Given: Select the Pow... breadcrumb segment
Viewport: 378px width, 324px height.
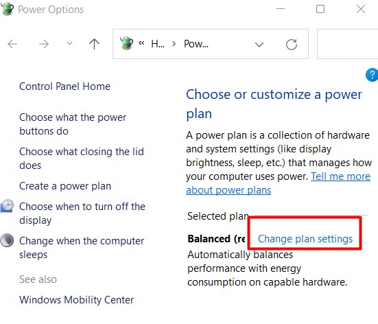Looking at the screenshot, I should [x=196, y=44].
